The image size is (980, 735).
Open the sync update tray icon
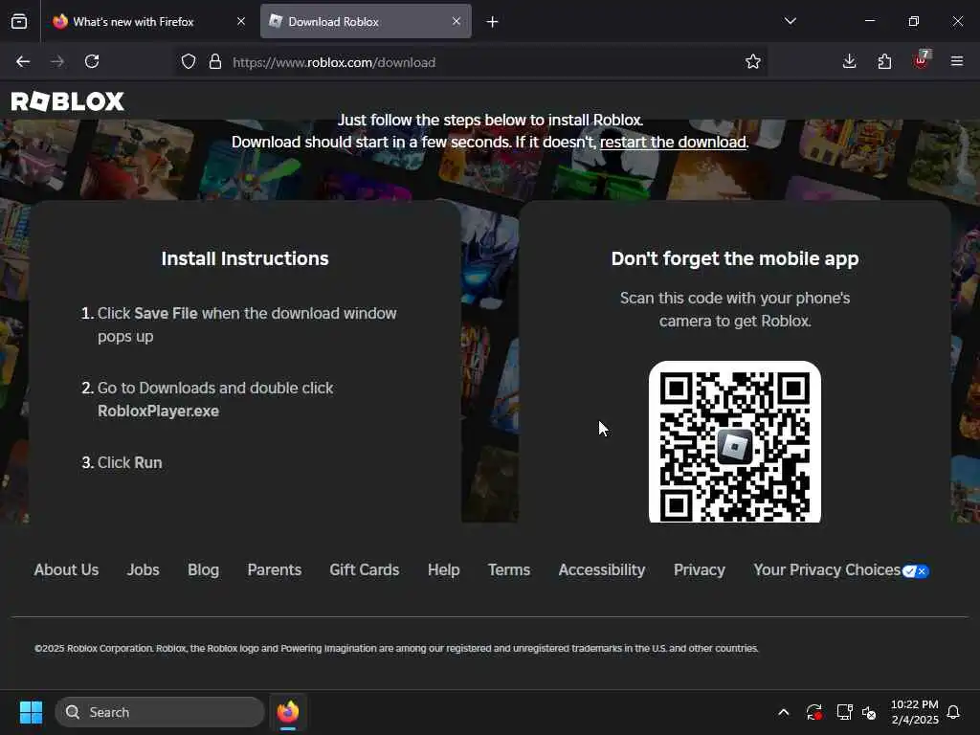813,712
